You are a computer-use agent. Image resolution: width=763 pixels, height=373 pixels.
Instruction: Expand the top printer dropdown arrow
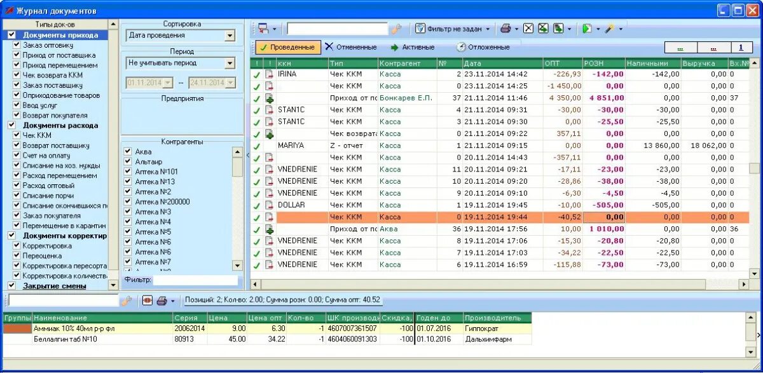(516, 29)
